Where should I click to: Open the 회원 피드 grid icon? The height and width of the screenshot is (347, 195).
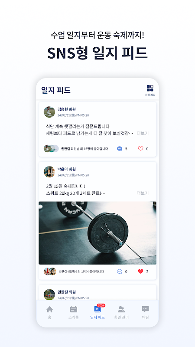(x=150, y=88)
